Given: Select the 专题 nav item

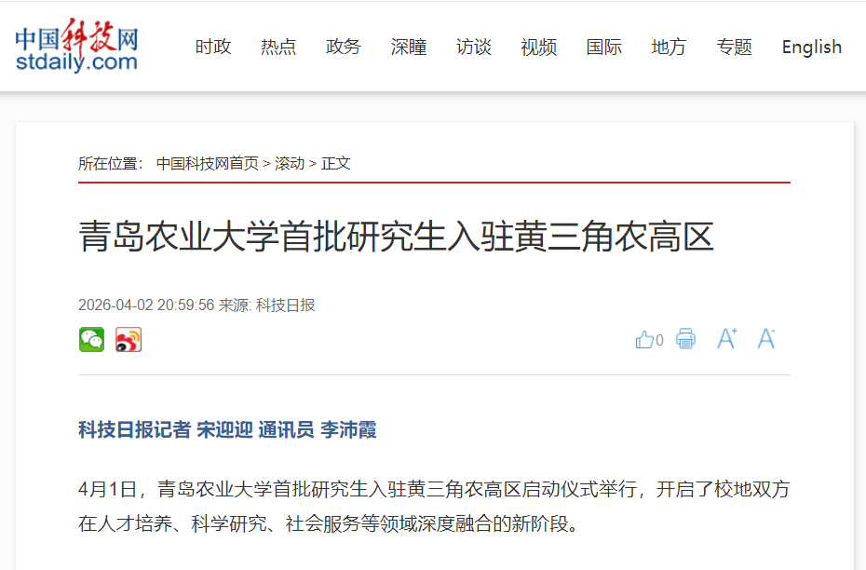Looking at the screenshot, I should (735, 47).
